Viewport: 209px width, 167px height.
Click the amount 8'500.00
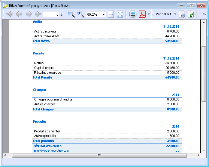[173, 109]
